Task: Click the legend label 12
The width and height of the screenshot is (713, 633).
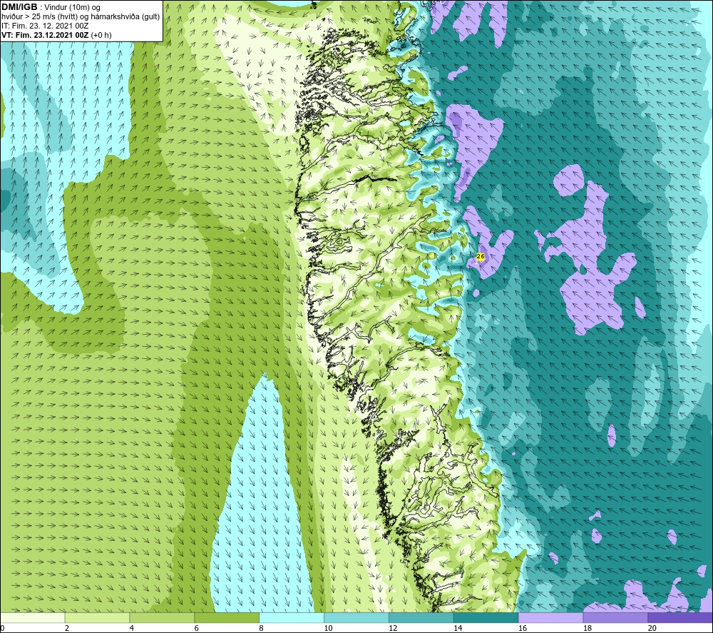Action: click(x=393, y=628)
